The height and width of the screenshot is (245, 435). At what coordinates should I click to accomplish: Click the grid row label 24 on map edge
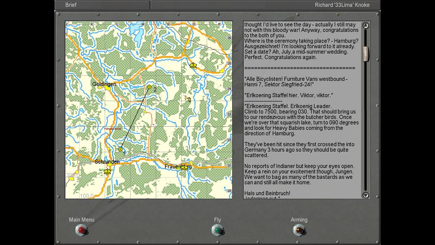pyautogui.click(x=229, y=89)
